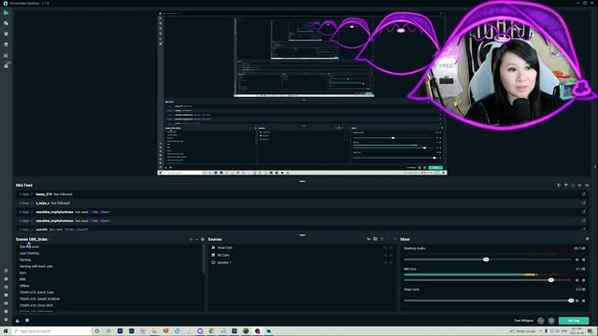
Task: Add a new scene with the plus icon
Action: pos(191,239)
